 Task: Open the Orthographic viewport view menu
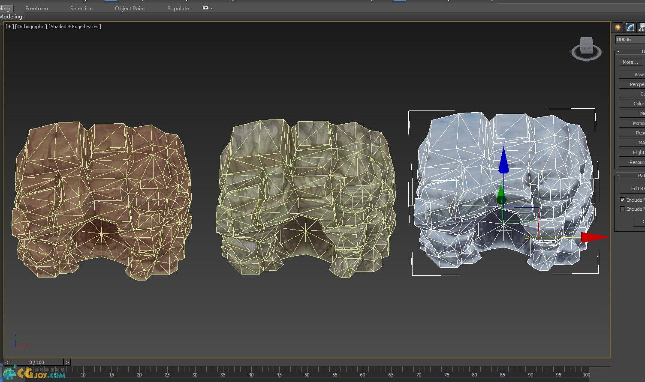[31, 27]
